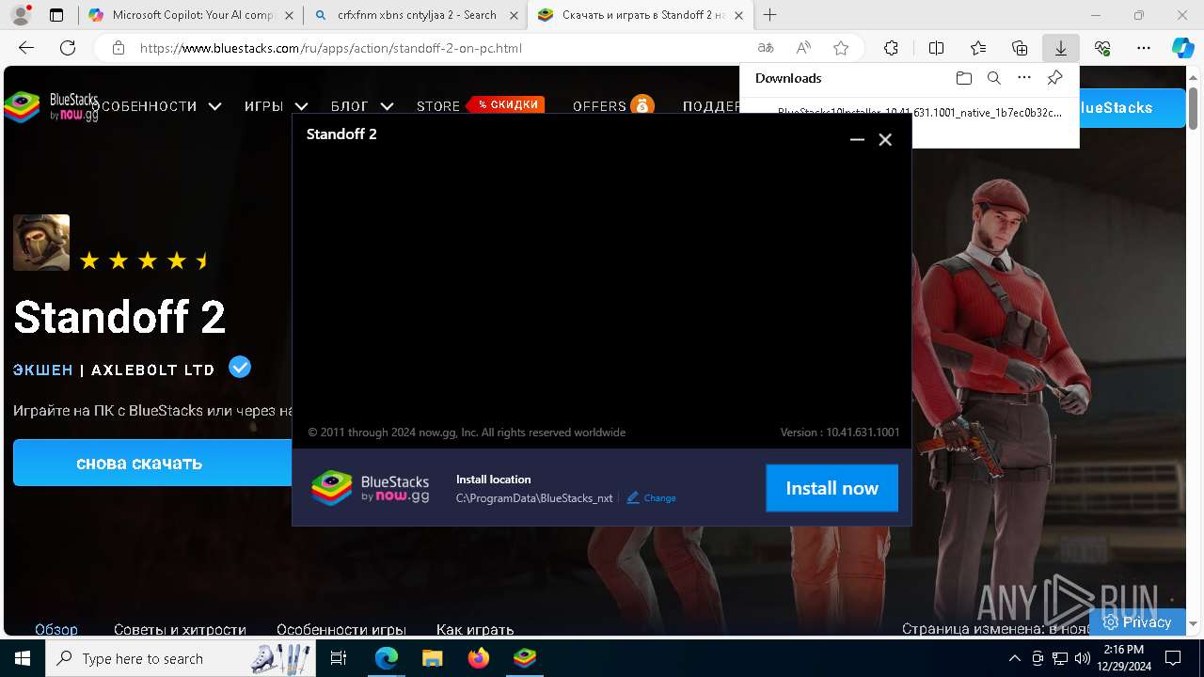1204x677 pixels.
Task: Click the Downloads toolbar button
Action: coord(1061,48)
